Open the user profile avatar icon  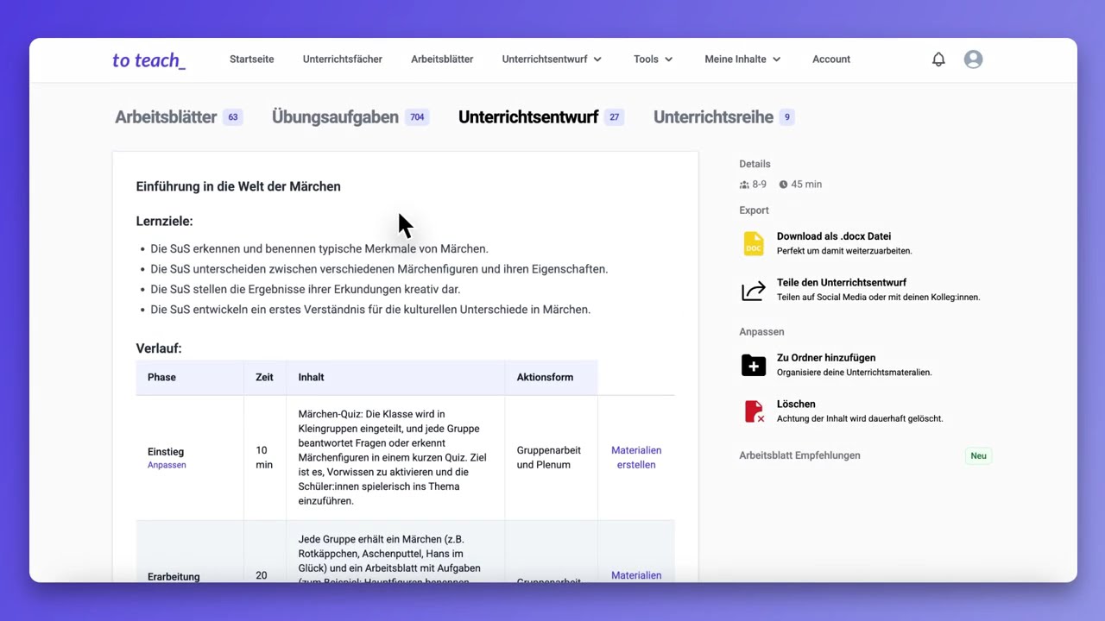click(973, 60)
